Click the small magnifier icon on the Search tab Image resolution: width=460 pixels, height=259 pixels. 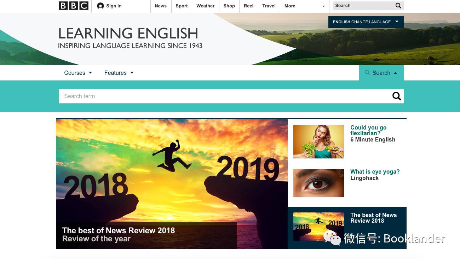367,72
